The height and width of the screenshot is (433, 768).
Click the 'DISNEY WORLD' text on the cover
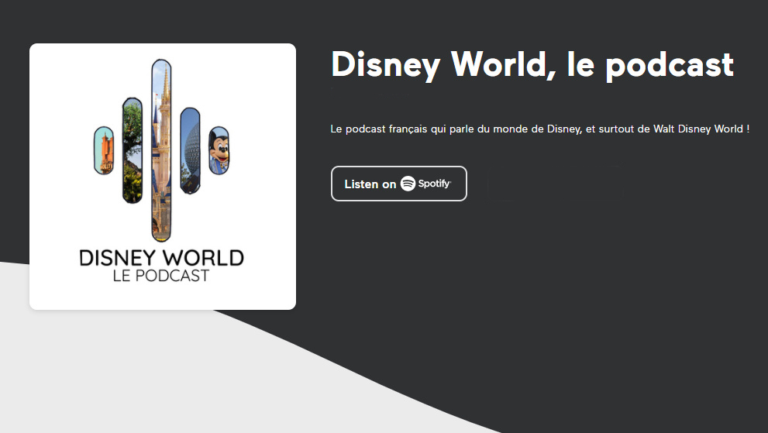161,257
